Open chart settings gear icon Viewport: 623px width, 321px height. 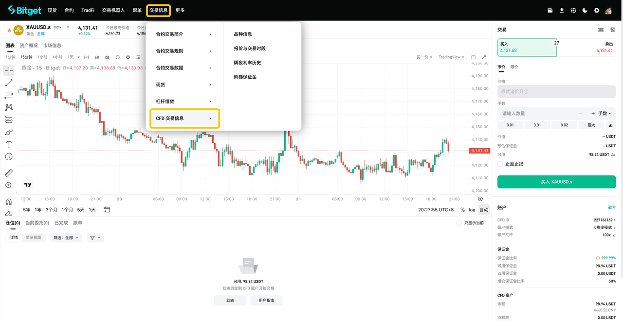pos(128,57)
